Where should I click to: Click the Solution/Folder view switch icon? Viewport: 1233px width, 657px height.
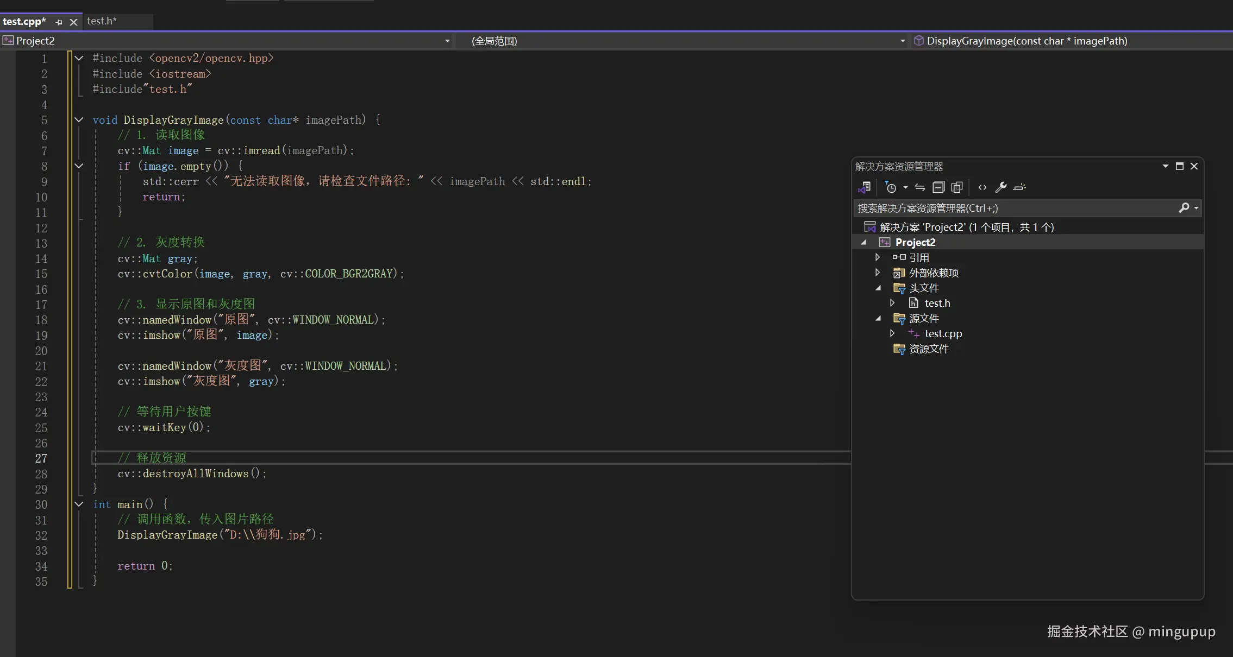864,187
